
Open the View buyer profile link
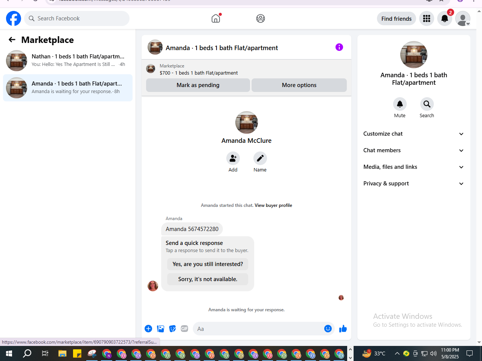pyautogui.click(x=273, y=205)
